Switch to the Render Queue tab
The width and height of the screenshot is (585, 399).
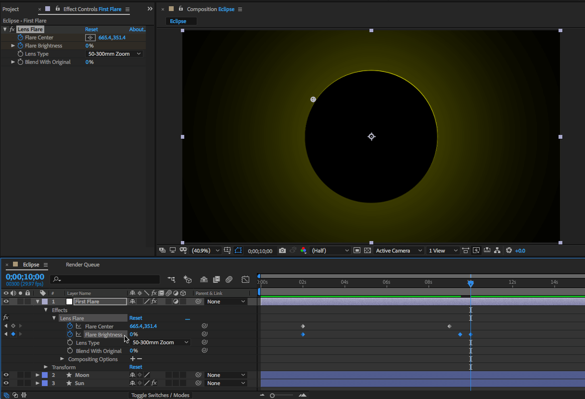[x=83, y=265]
